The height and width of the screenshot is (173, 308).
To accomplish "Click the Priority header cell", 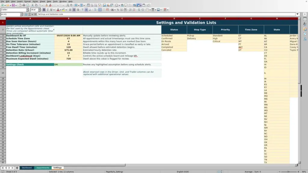I will (x=225, y=30).
